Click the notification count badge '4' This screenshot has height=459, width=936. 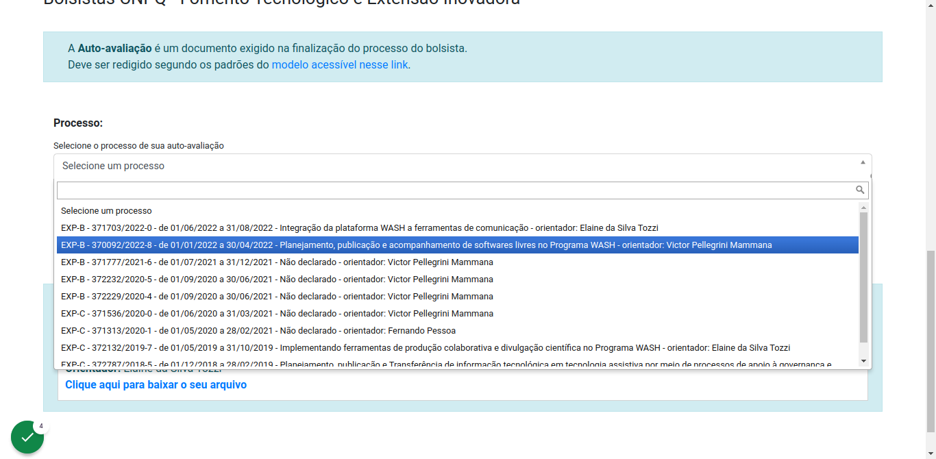tap(41, 426)
